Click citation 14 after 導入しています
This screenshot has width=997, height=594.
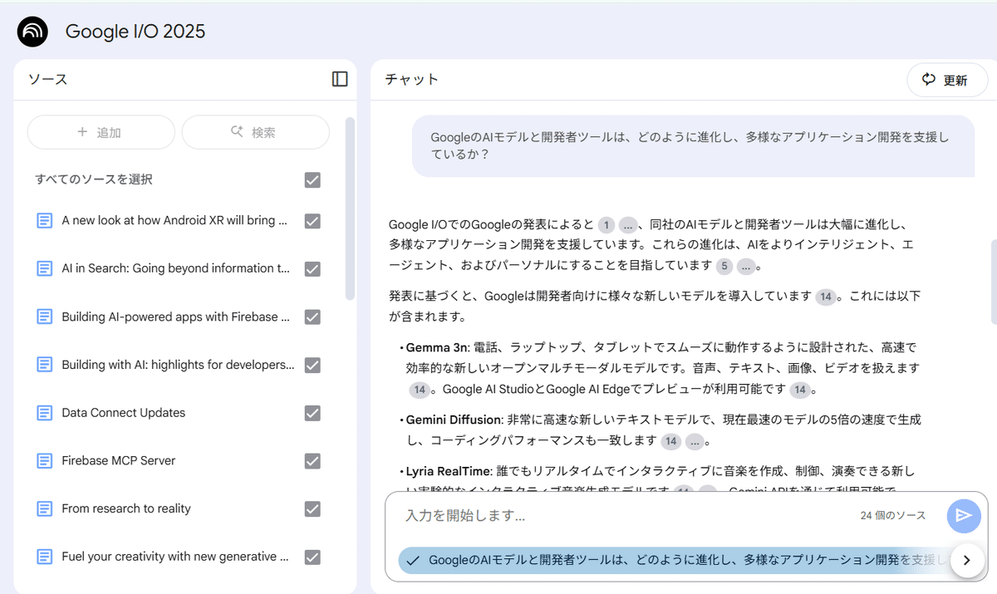point(825,297)
